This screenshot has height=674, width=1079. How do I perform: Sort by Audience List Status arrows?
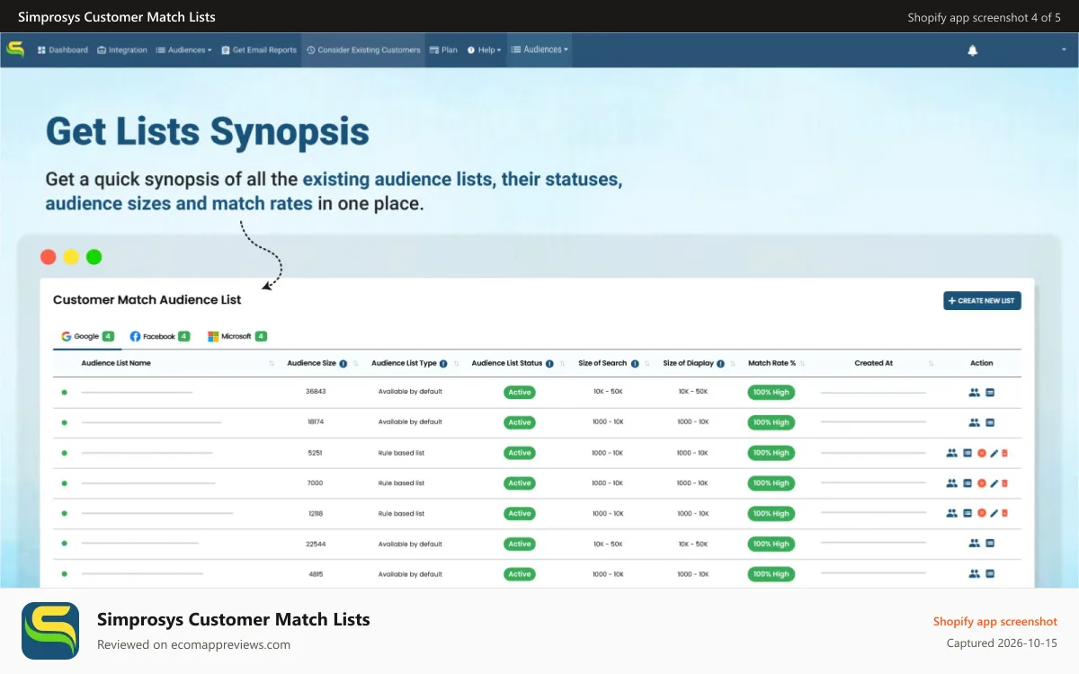click(x=562, y=363)
